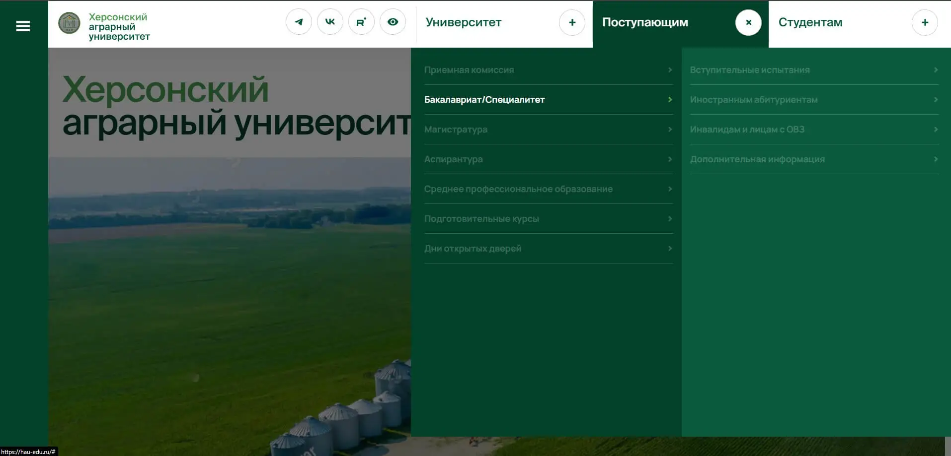Image resolution: width=951 pixels, height=456 pixels.
Task: Open Приемная комиссия menu item
Action: (x=469, y=70)
